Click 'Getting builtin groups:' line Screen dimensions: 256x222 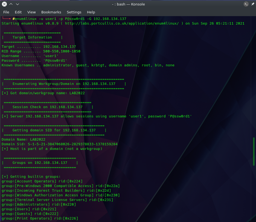tap(31, 177)
